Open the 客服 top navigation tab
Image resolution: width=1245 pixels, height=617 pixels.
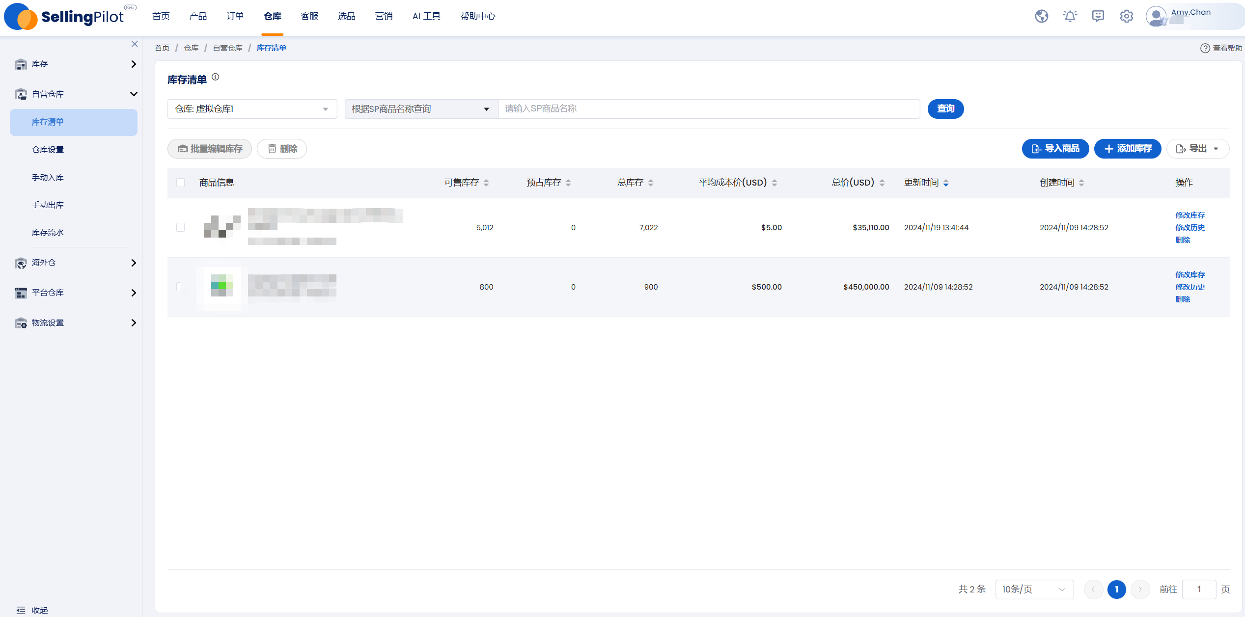[309, 16]
